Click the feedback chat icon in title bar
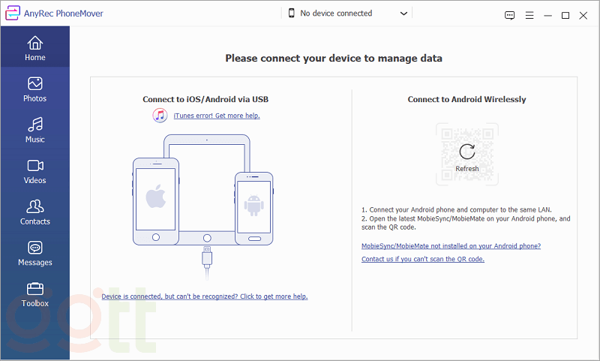 coord(510,15)
